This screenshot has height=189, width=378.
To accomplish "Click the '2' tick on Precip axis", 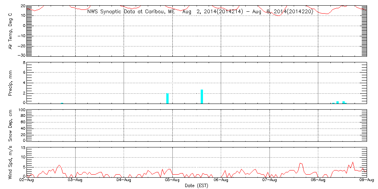I will click(x=24, y=93).
